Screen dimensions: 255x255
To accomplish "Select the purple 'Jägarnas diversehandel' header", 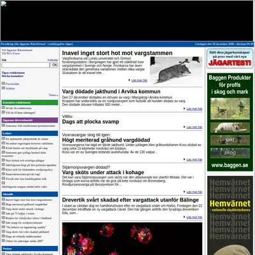I will (x=30, y=120).
